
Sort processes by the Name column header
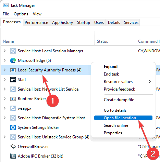tap(8, 41)
